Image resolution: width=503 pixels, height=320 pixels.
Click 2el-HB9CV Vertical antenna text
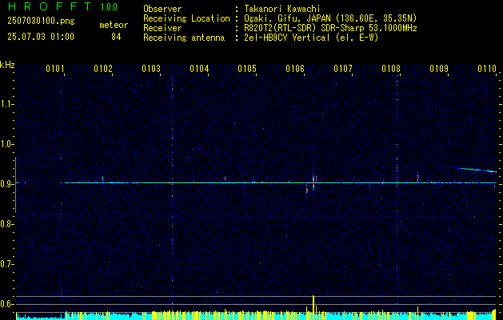point(312,38)
